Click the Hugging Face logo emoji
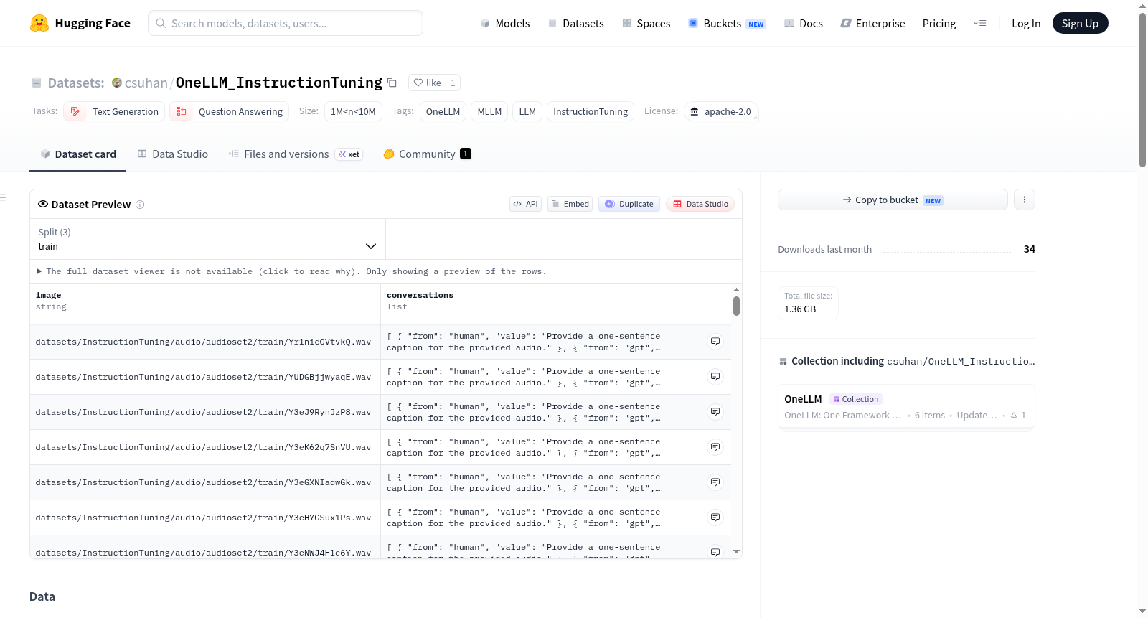The image size is (1148, 618). click(x=39, y=23)
